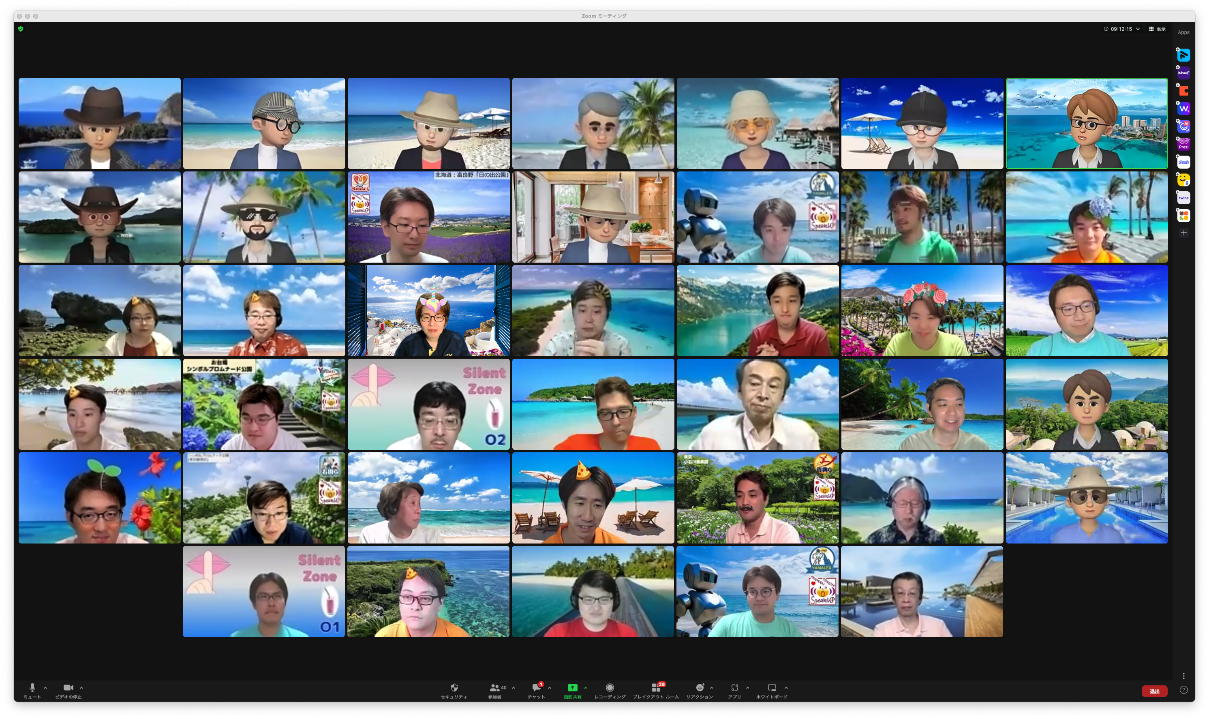Open the Whiteboard (ホワイトボード)
This screenshot has height=719, width=1209.
(772, 688)
